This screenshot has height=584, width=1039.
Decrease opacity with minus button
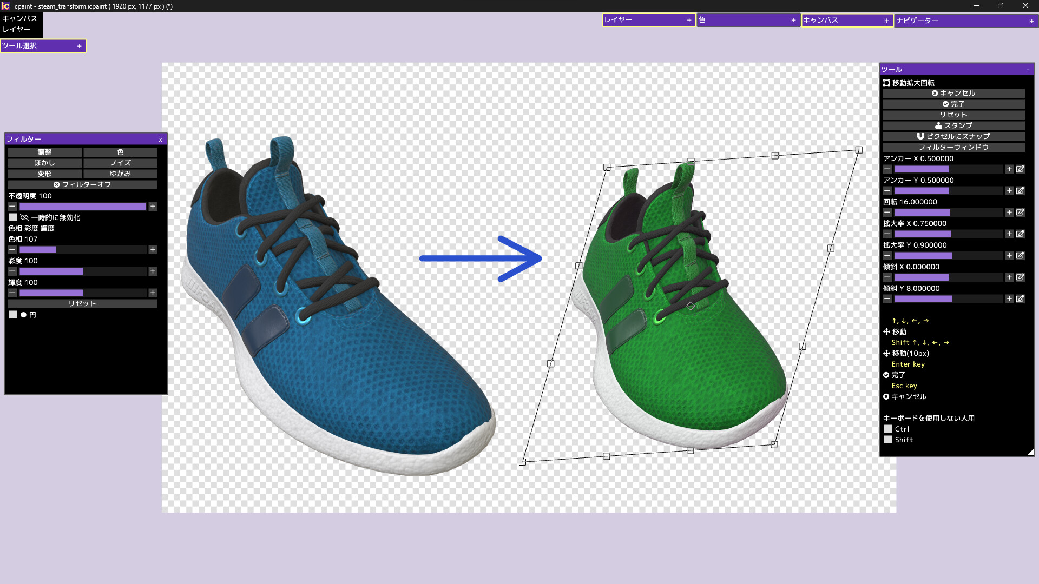click(x=12, y=207)
